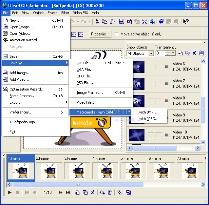Click duplicate object icon in object panel

[x=187, y=53]
